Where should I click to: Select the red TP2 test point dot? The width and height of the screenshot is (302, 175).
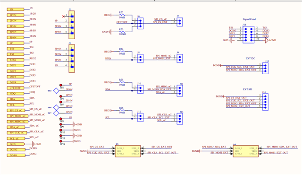[61, 85]
